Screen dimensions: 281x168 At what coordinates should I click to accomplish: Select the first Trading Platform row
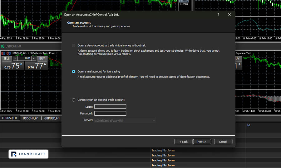163,150
